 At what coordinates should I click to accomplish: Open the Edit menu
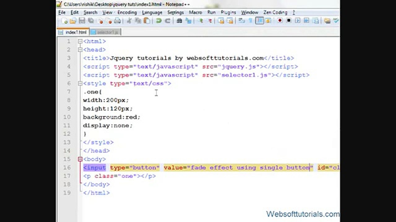coord(75,12)
